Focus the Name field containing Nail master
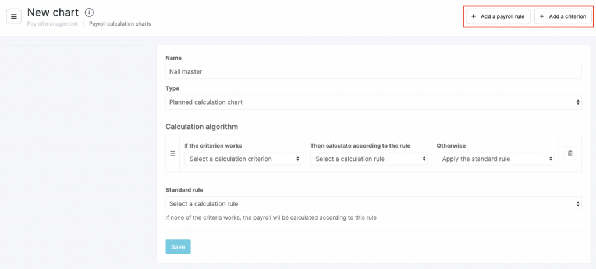Image resolution: width=596 pixels, height=269 pixels. click(373, 71)
